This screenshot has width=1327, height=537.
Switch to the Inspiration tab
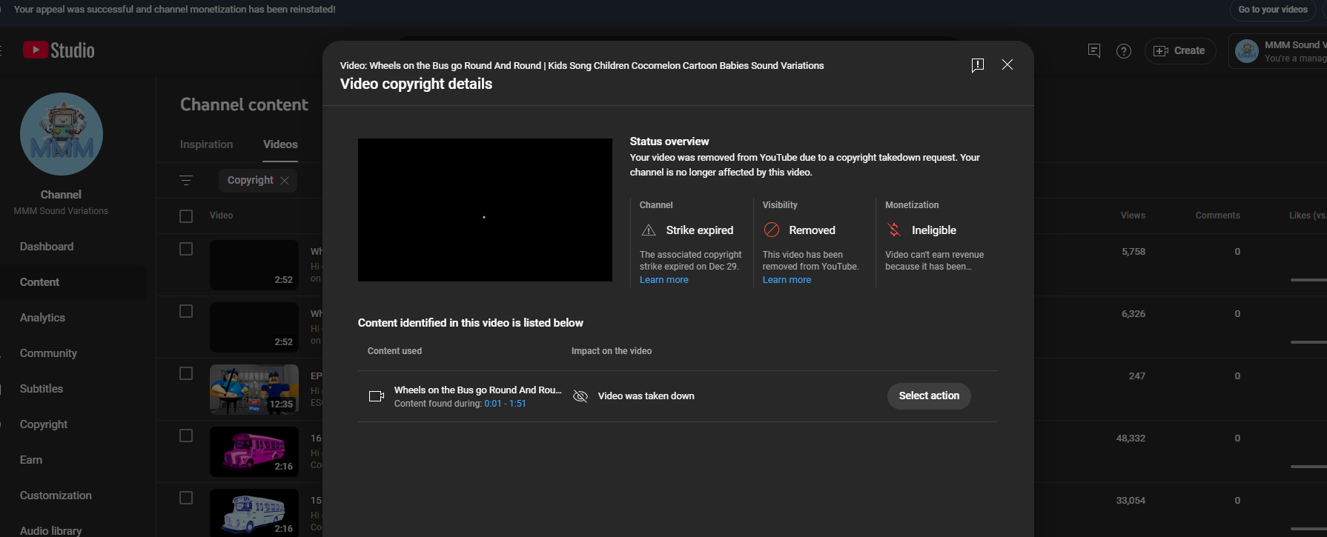point(206,144)
